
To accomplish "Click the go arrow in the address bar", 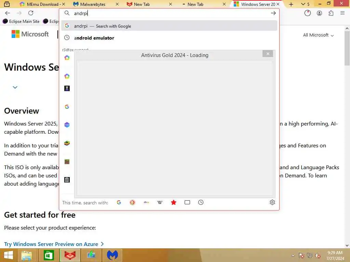I will [273, 13].
